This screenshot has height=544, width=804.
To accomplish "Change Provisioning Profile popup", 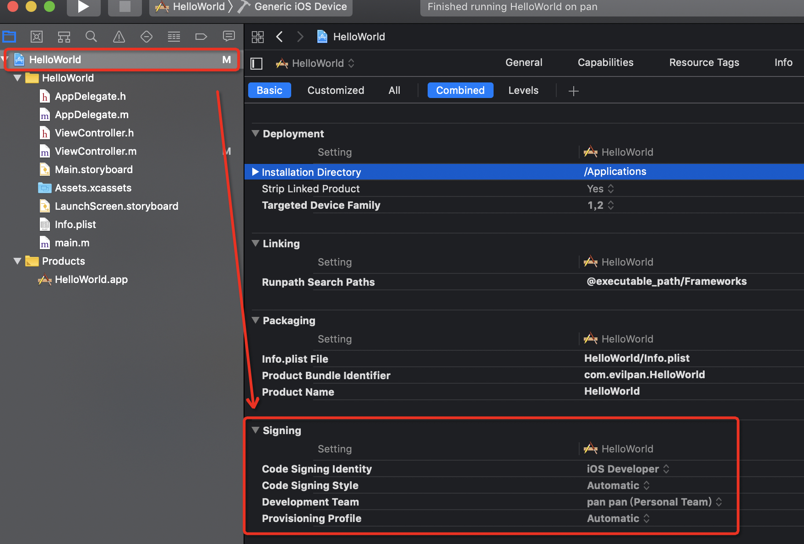I will pos(618,518).
